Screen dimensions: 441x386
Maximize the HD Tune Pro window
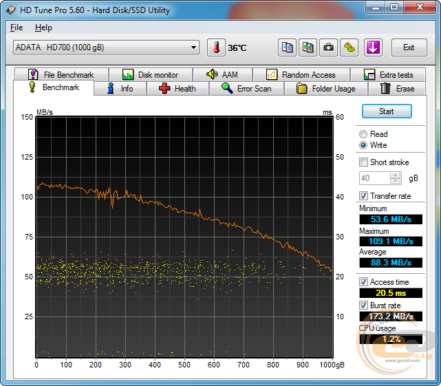(394, 7)
